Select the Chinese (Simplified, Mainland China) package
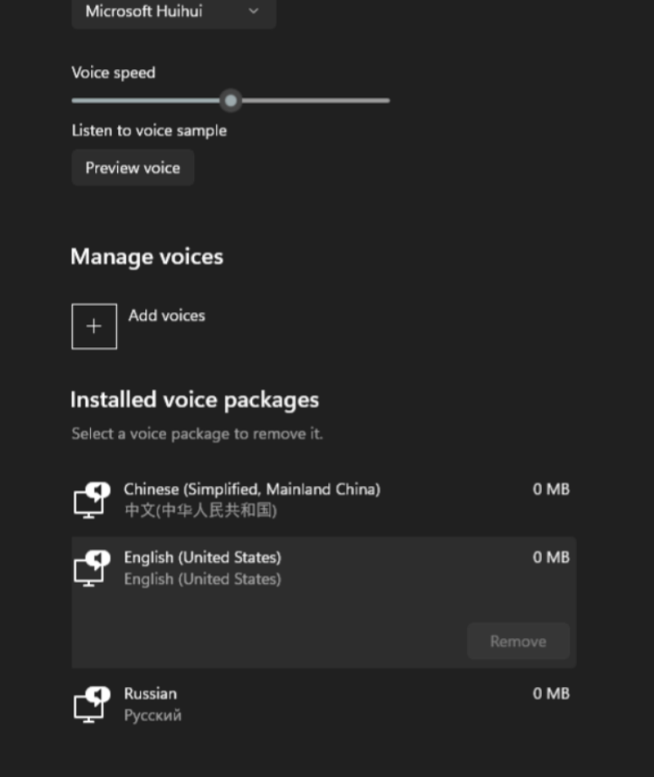 coord(252,489)
